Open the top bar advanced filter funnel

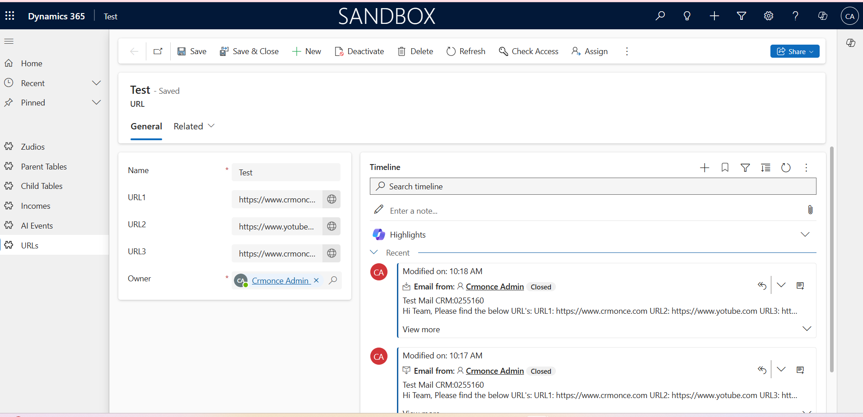tap(742, 16)
